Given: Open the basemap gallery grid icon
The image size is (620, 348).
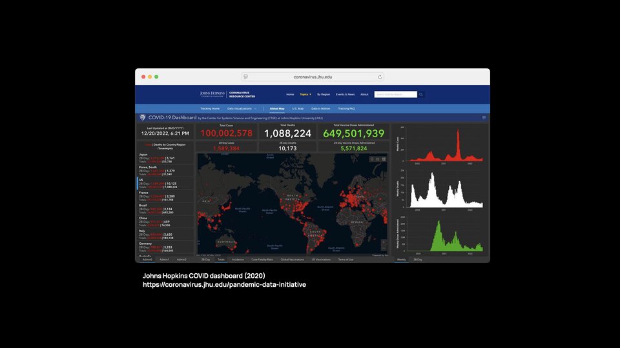Looking at the screenshot, I should pyautogui.click(x=384, y=159).
